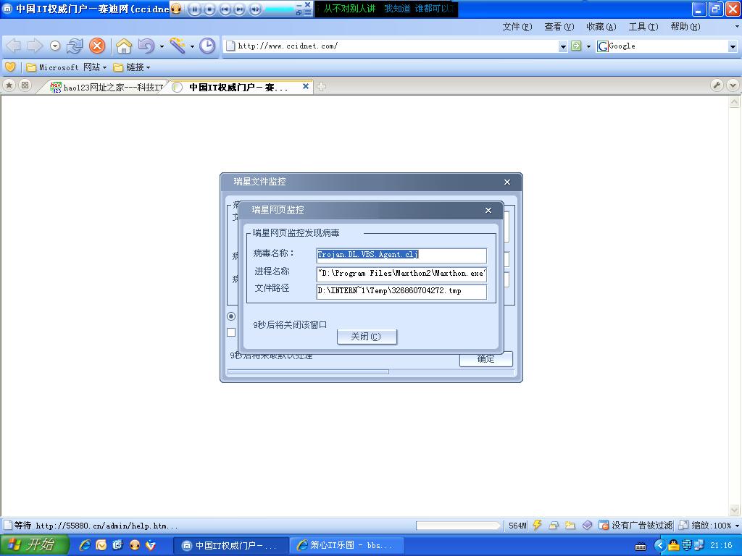Click the speaker mute icon in player

pyautogui.click(x=255, y=9)
